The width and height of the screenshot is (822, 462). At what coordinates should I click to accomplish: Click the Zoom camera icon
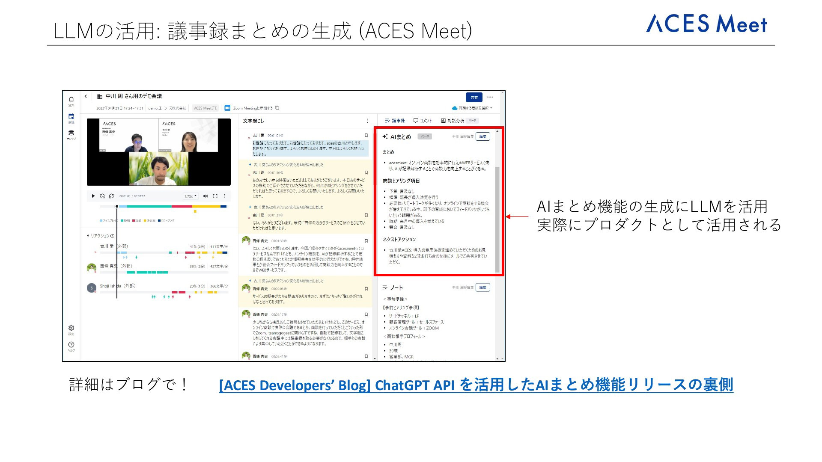[227, 108]
